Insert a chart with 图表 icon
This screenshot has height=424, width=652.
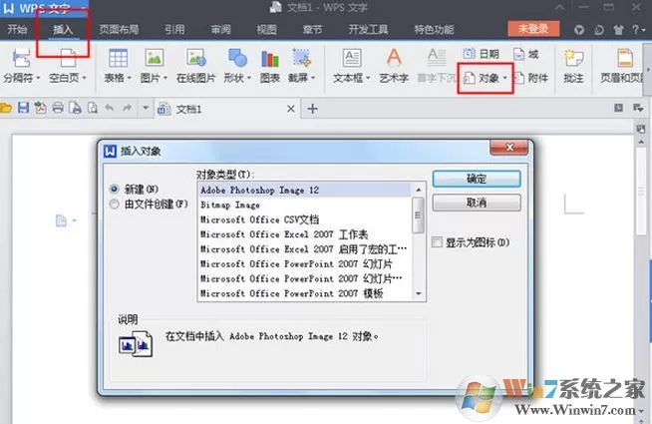click(270, 59)
